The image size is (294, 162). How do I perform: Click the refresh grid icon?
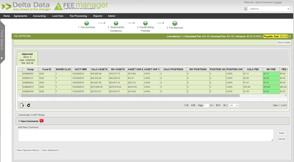[29, 105]
